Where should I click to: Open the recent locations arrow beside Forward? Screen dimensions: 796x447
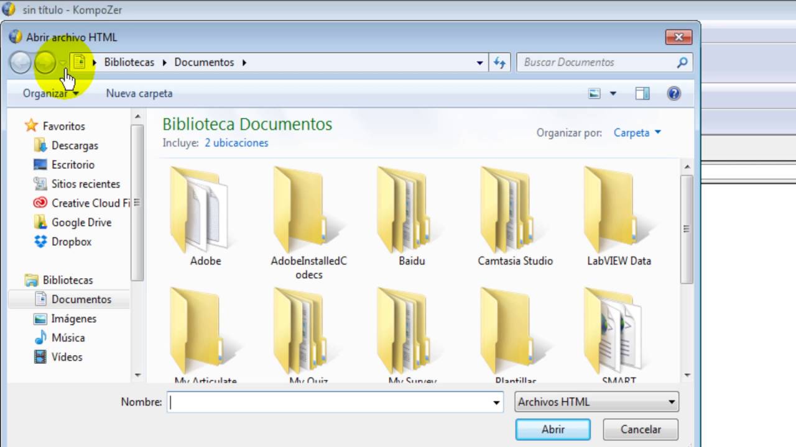62,63
